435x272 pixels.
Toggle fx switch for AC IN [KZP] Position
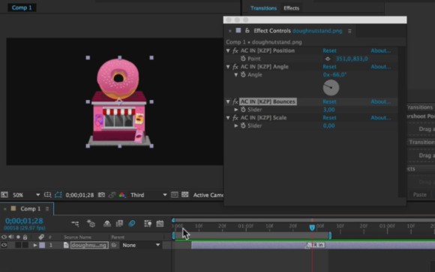coord(235,50)
